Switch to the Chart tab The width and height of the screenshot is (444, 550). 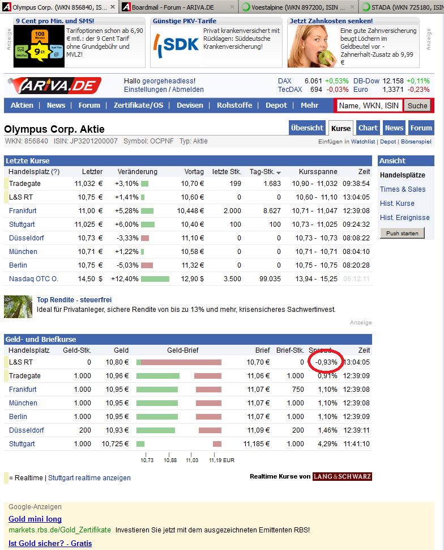click(x=368, y=128)
